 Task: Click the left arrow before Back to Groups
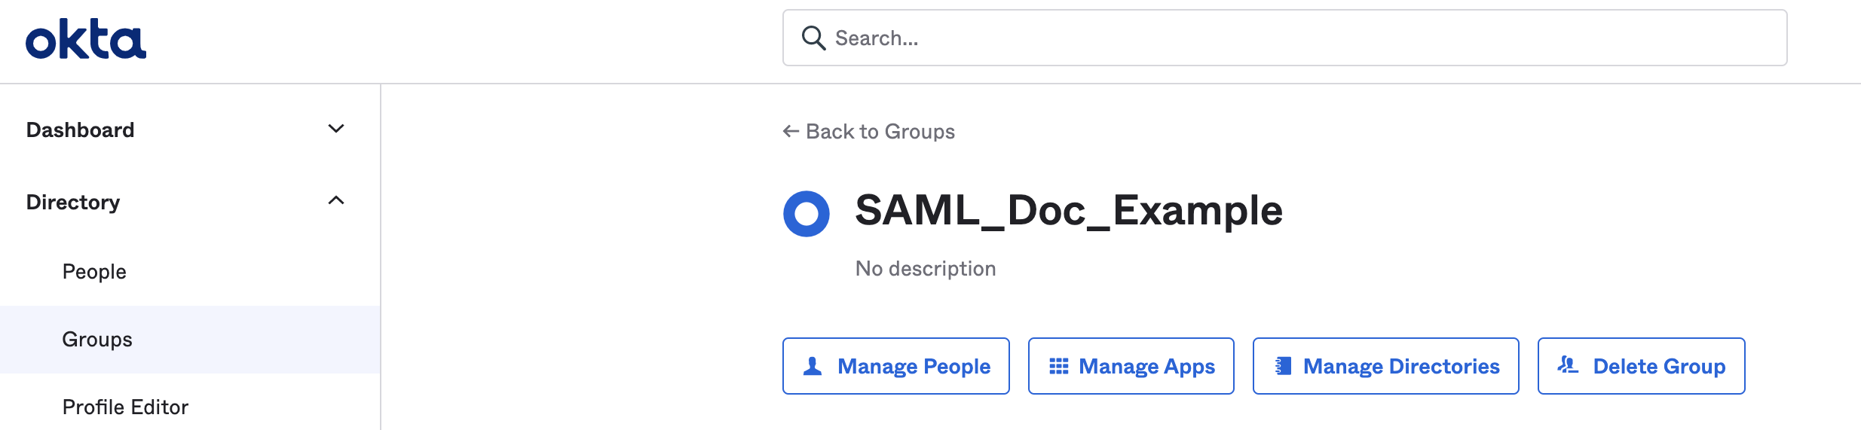coord(791,131)
